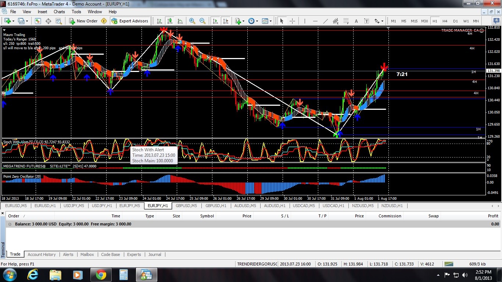Open the Calculator from the taskbar

coord(123,275)
